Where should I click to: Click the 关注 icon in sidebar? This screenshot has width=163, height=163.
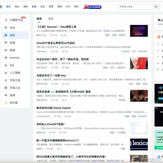(6, 28)
